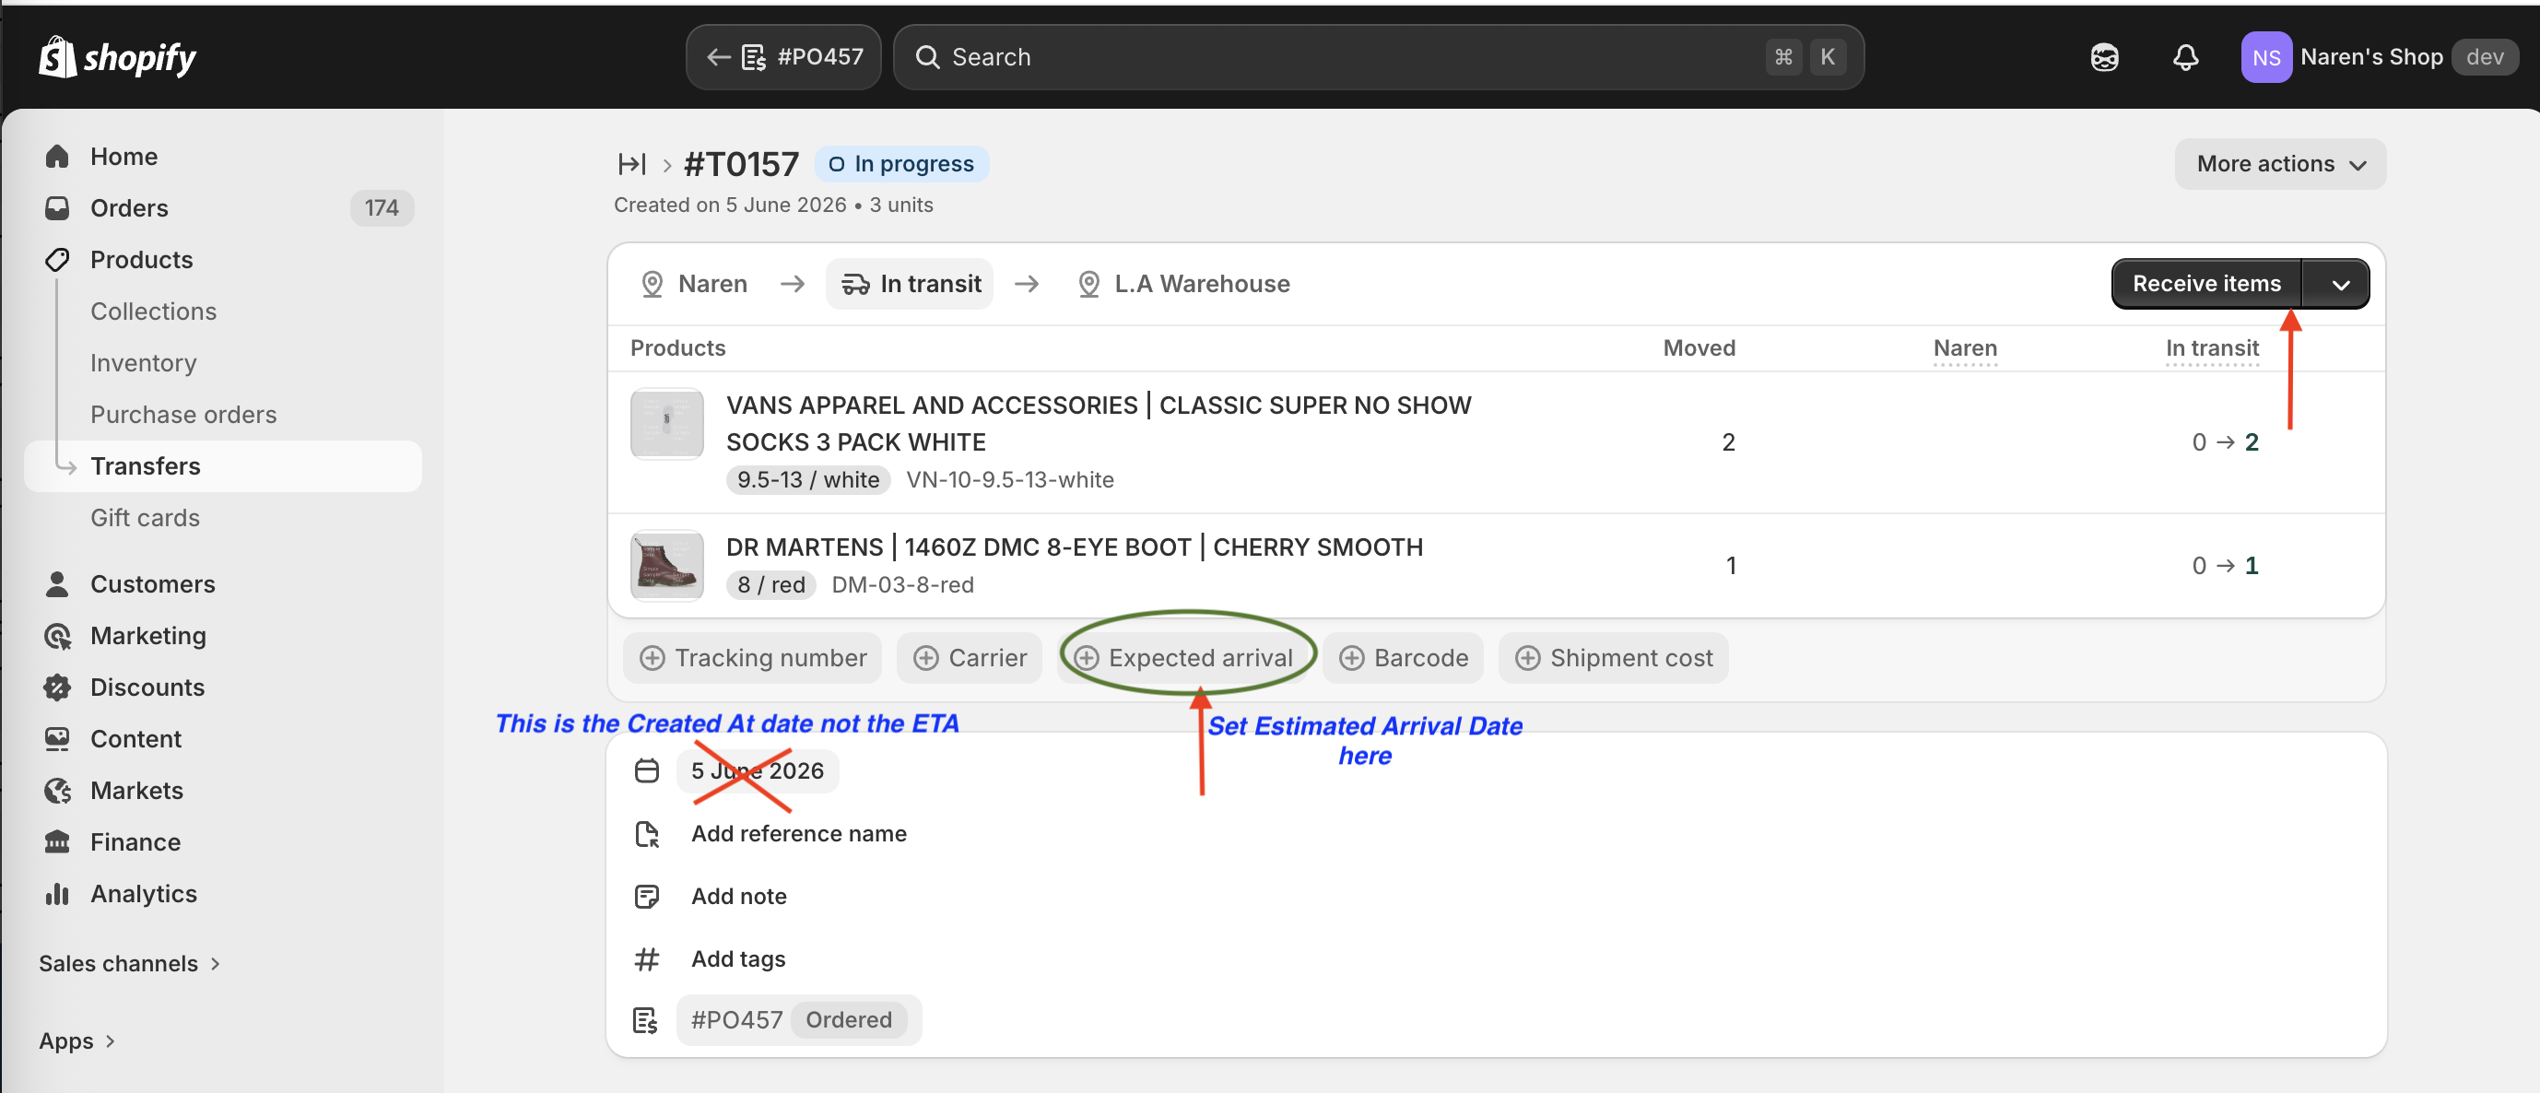Open the More actions dropdown
The image size is (2540, 1093).
coord(2280,164)
